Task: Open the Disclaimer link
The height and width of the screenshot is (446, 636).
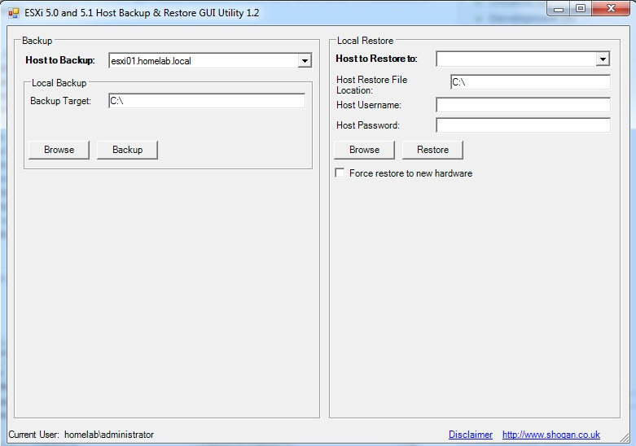Action: tap(470, 435)
